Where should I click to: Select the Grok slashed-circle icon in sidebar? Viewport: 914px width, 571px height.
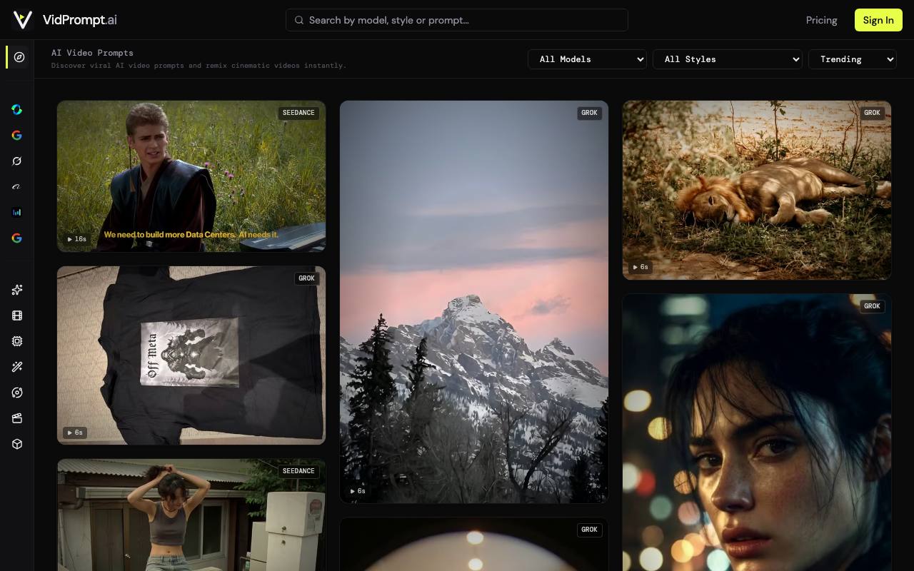(x=17, y=161)
